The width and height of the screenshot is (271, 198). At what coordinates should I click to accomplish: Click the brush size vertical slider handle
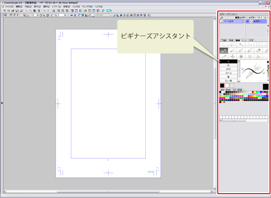[x=268, y=70]
